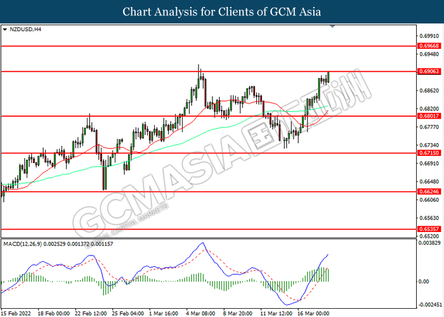
Task: Click the 1 Mar 16:00 time label
Action: tap(164, 313)
